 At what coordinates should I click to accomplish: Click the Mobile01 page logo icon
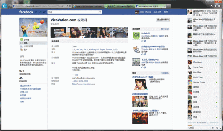pyautogui.click(x=136, y=36)
